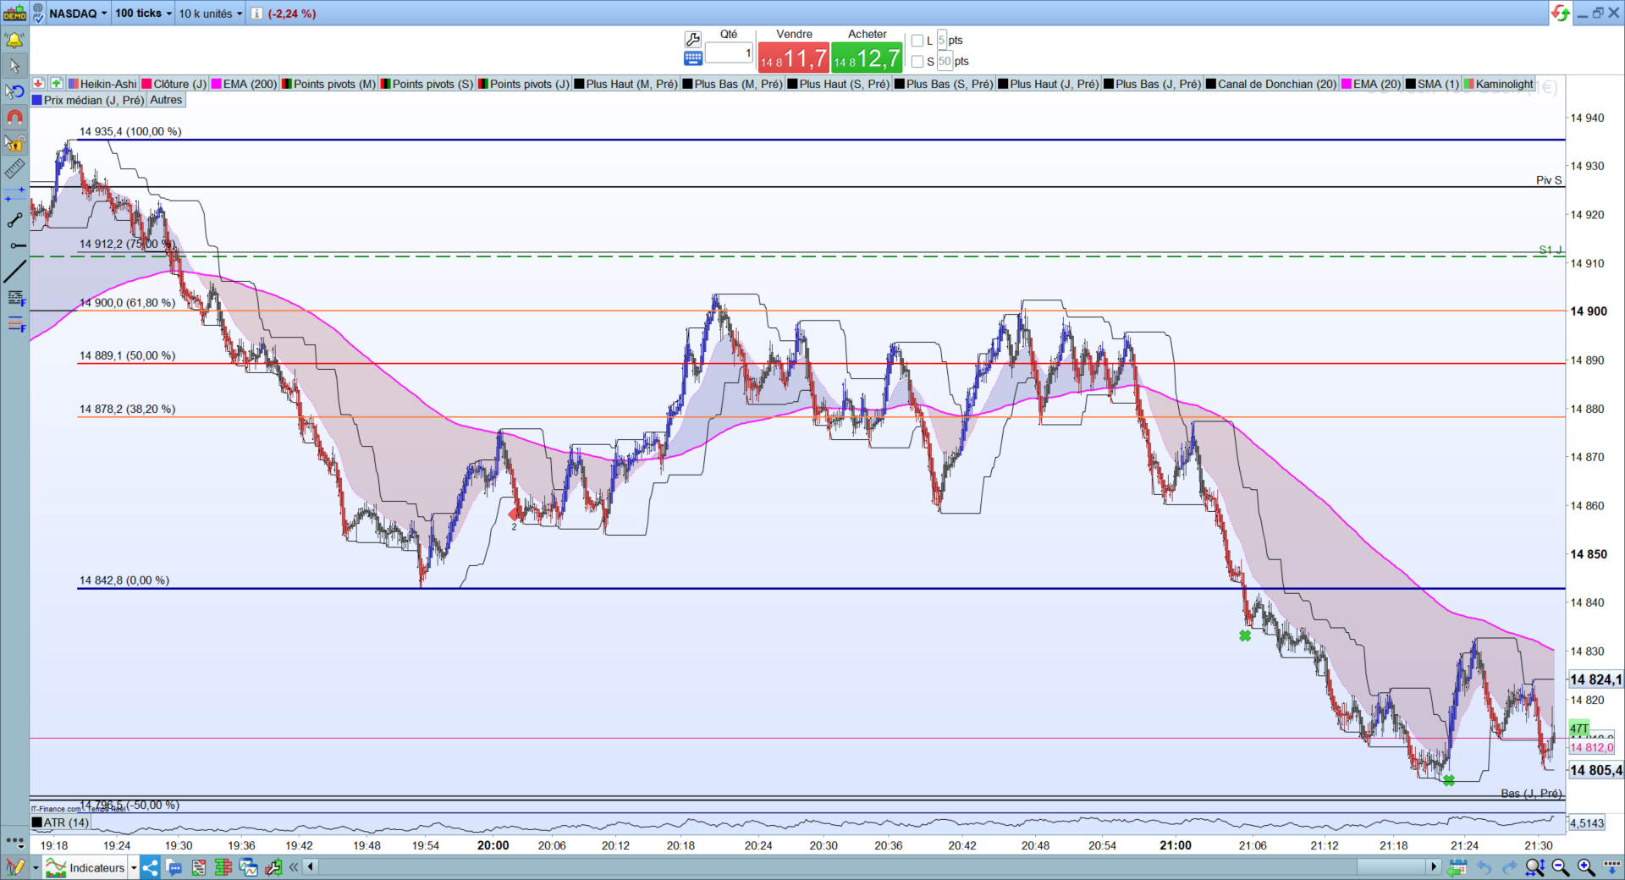1625x880 pixels.
Task: Open the Clôture (J) indicator tab
Action: [x=174, y=84]
